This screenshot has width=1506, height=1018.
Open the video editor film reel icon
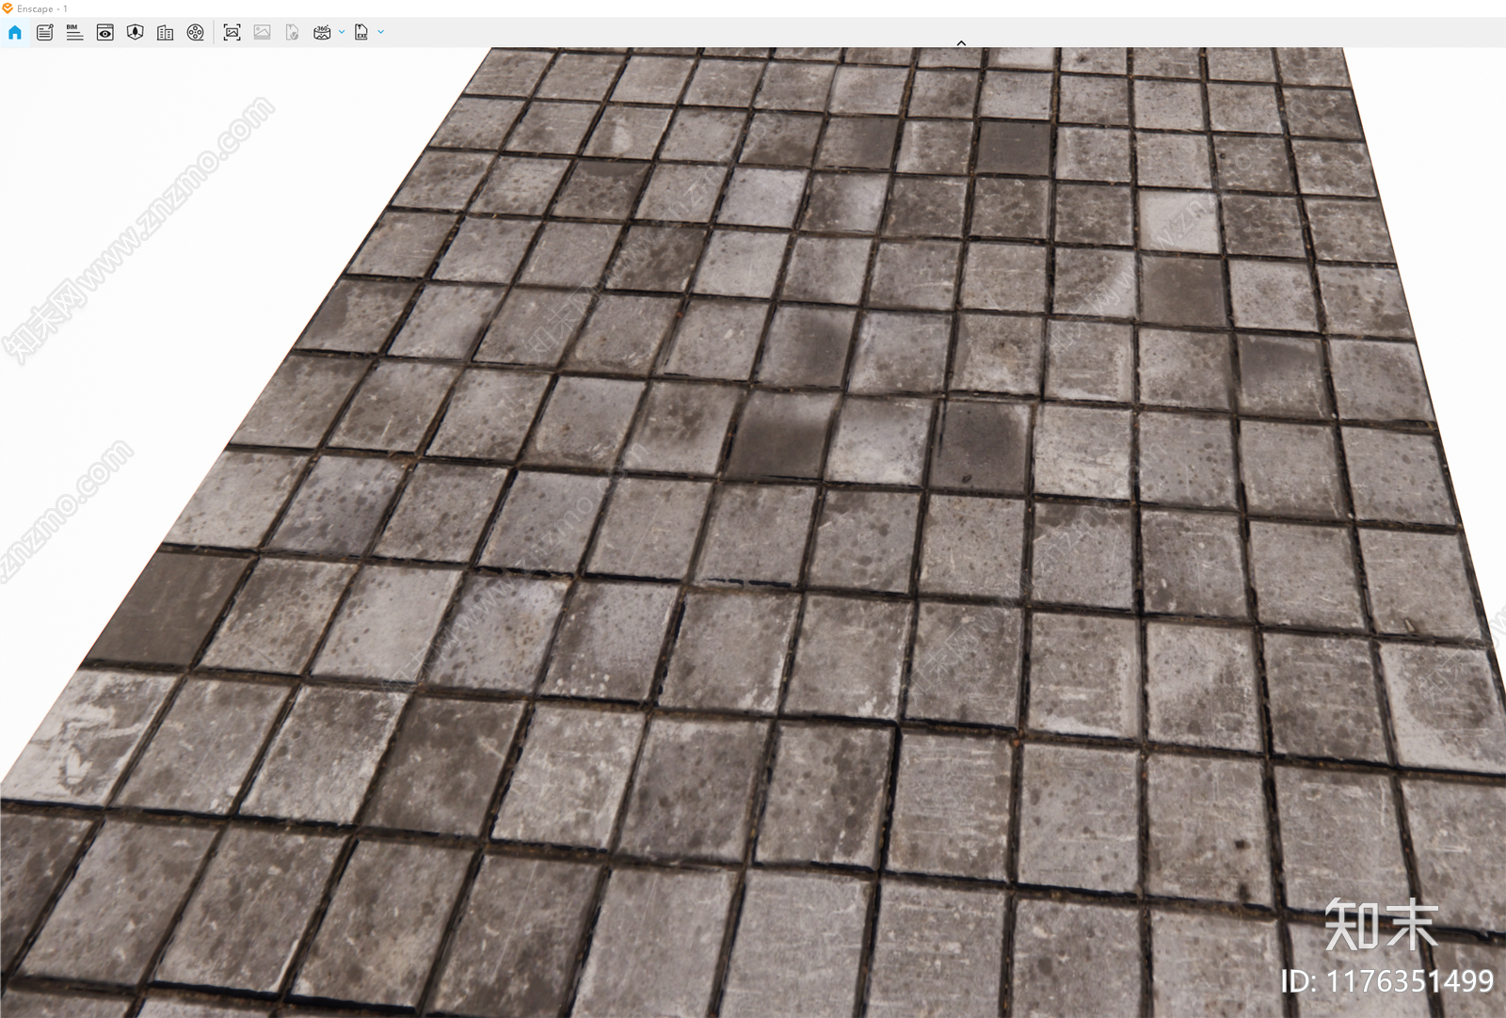pos(195,32)
